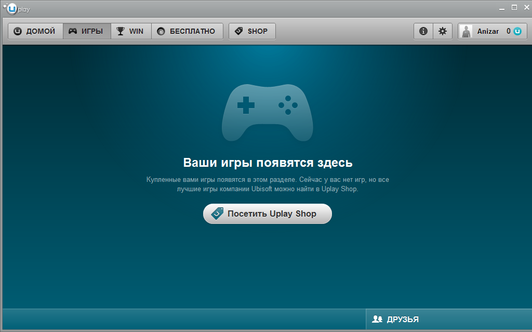Open the ДРУЗЬЯ friends panel
Image resolution: width=532 pixels, height=332 pixels.
tap(449, 319)
